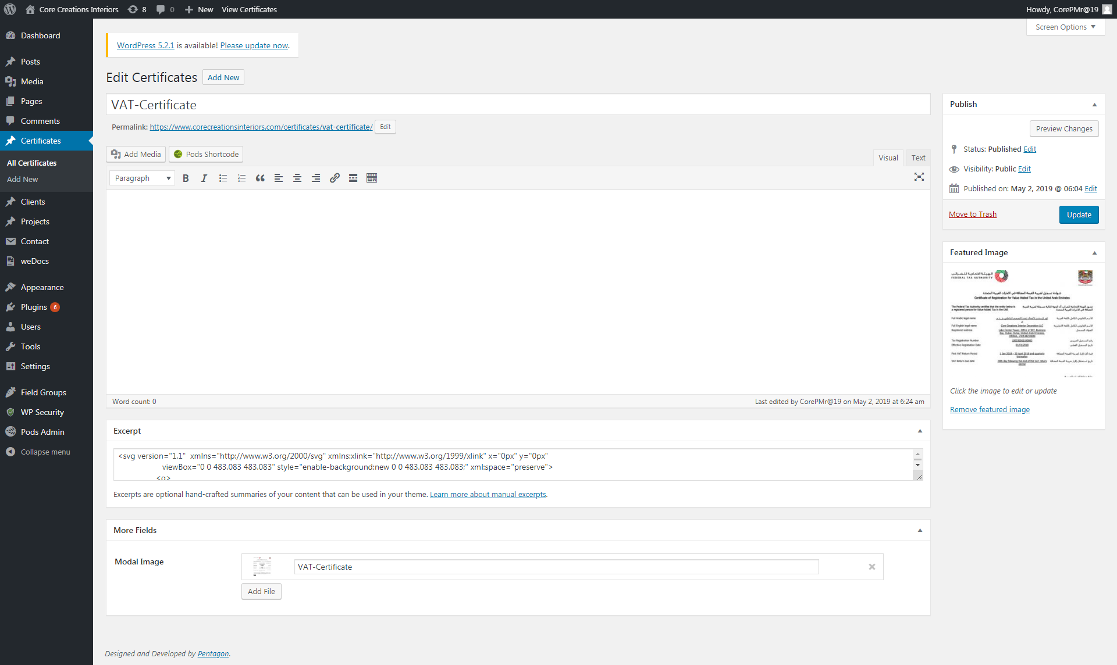
Task: Click the Insert/edit link icon
Action: (x=335, y=178)
